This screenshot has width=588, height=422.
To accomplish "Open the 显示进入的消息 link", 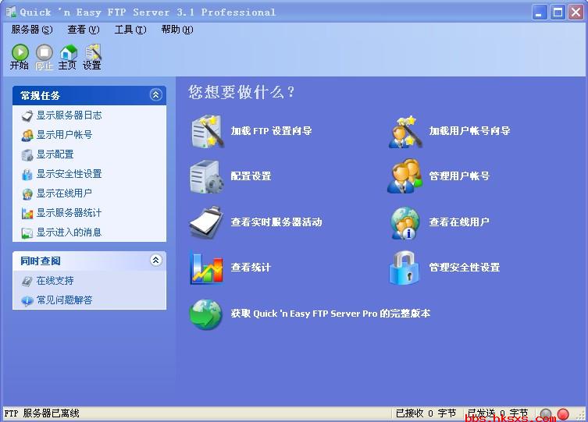I will pyautogui.click(x=69, y=232).
